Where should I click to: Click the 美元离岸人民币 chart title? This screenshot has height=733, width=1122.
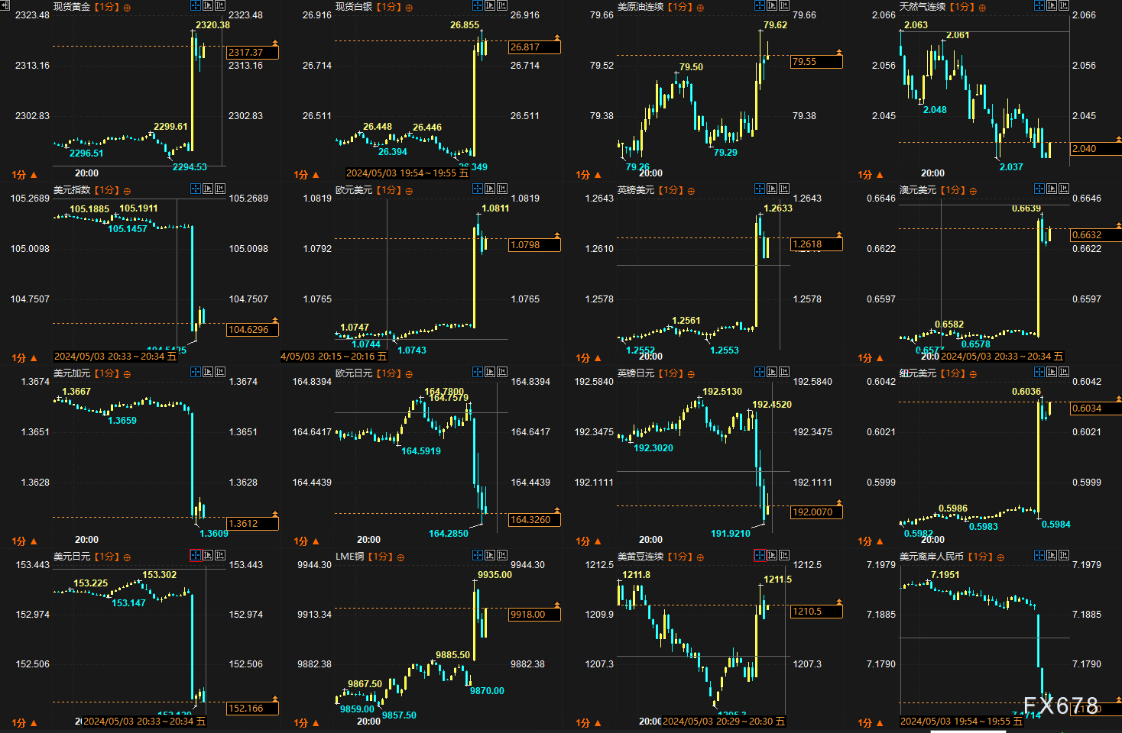pyautogui.click(x=932, y=557)
